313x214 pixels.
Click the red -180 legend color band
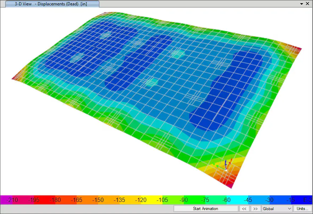point(53,200)
